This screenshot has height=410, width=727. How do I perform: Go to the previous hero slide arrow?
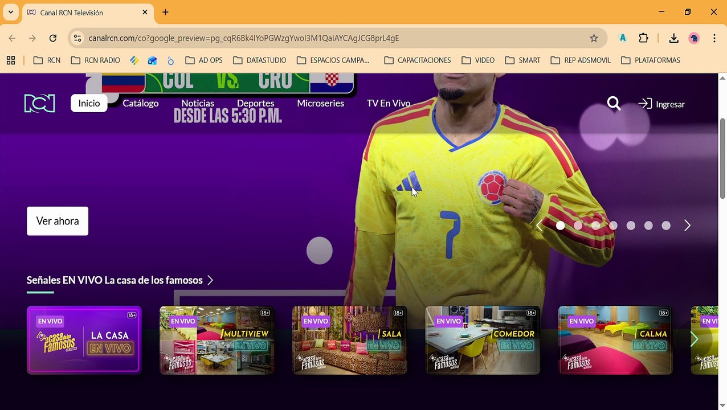pos(539,225)
